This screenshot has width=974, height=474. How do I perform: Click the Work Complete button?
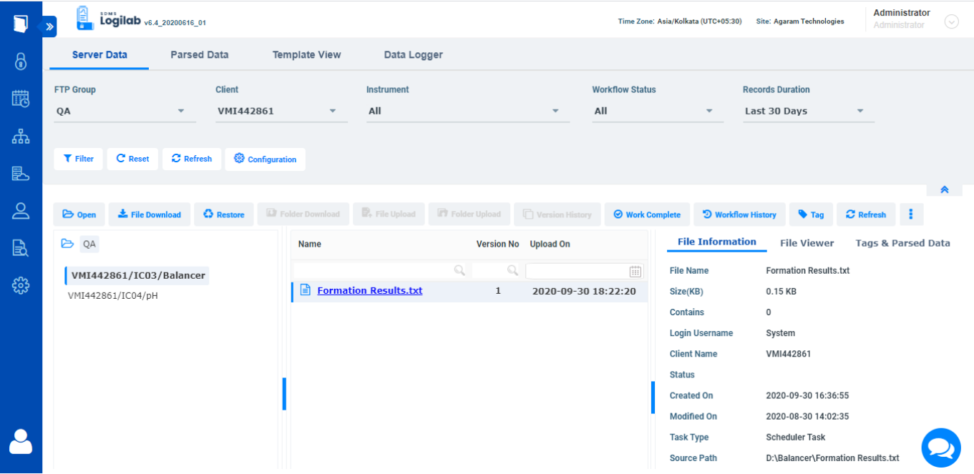[x=647, y=214]
